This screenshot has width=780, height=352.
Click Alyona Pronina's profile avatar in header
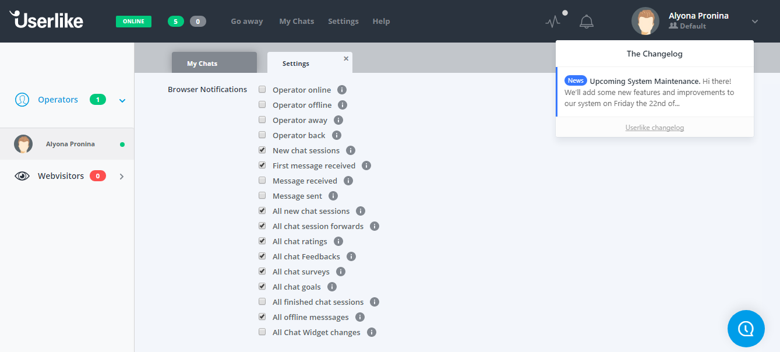pos(645,22)
